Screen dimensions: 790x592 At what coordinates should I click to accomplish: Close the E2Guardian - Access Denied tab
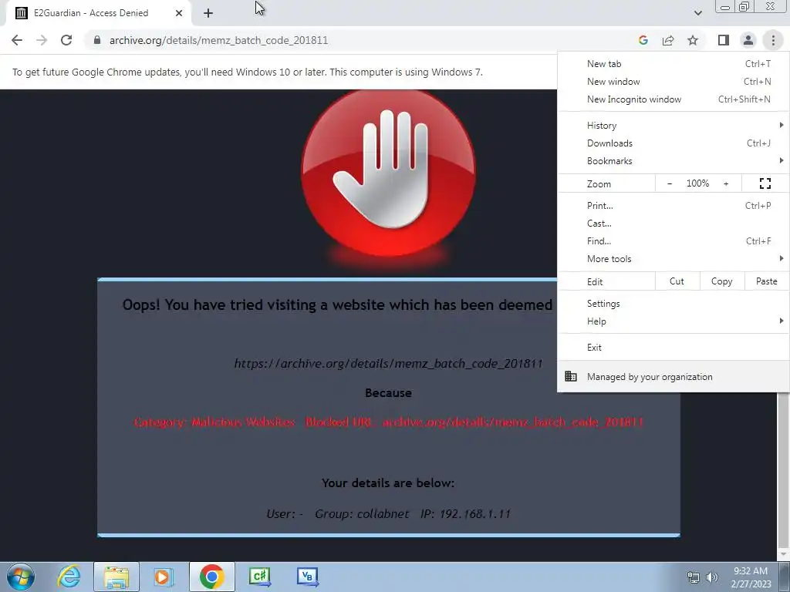(179, 13)
